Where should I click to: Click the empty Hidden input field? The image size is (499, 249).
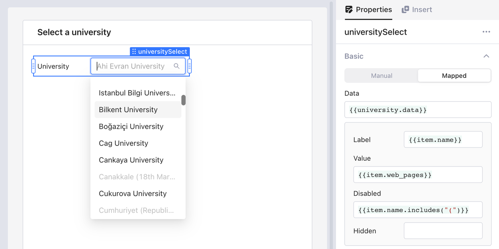pyautogui.click(x=443, y=231)
